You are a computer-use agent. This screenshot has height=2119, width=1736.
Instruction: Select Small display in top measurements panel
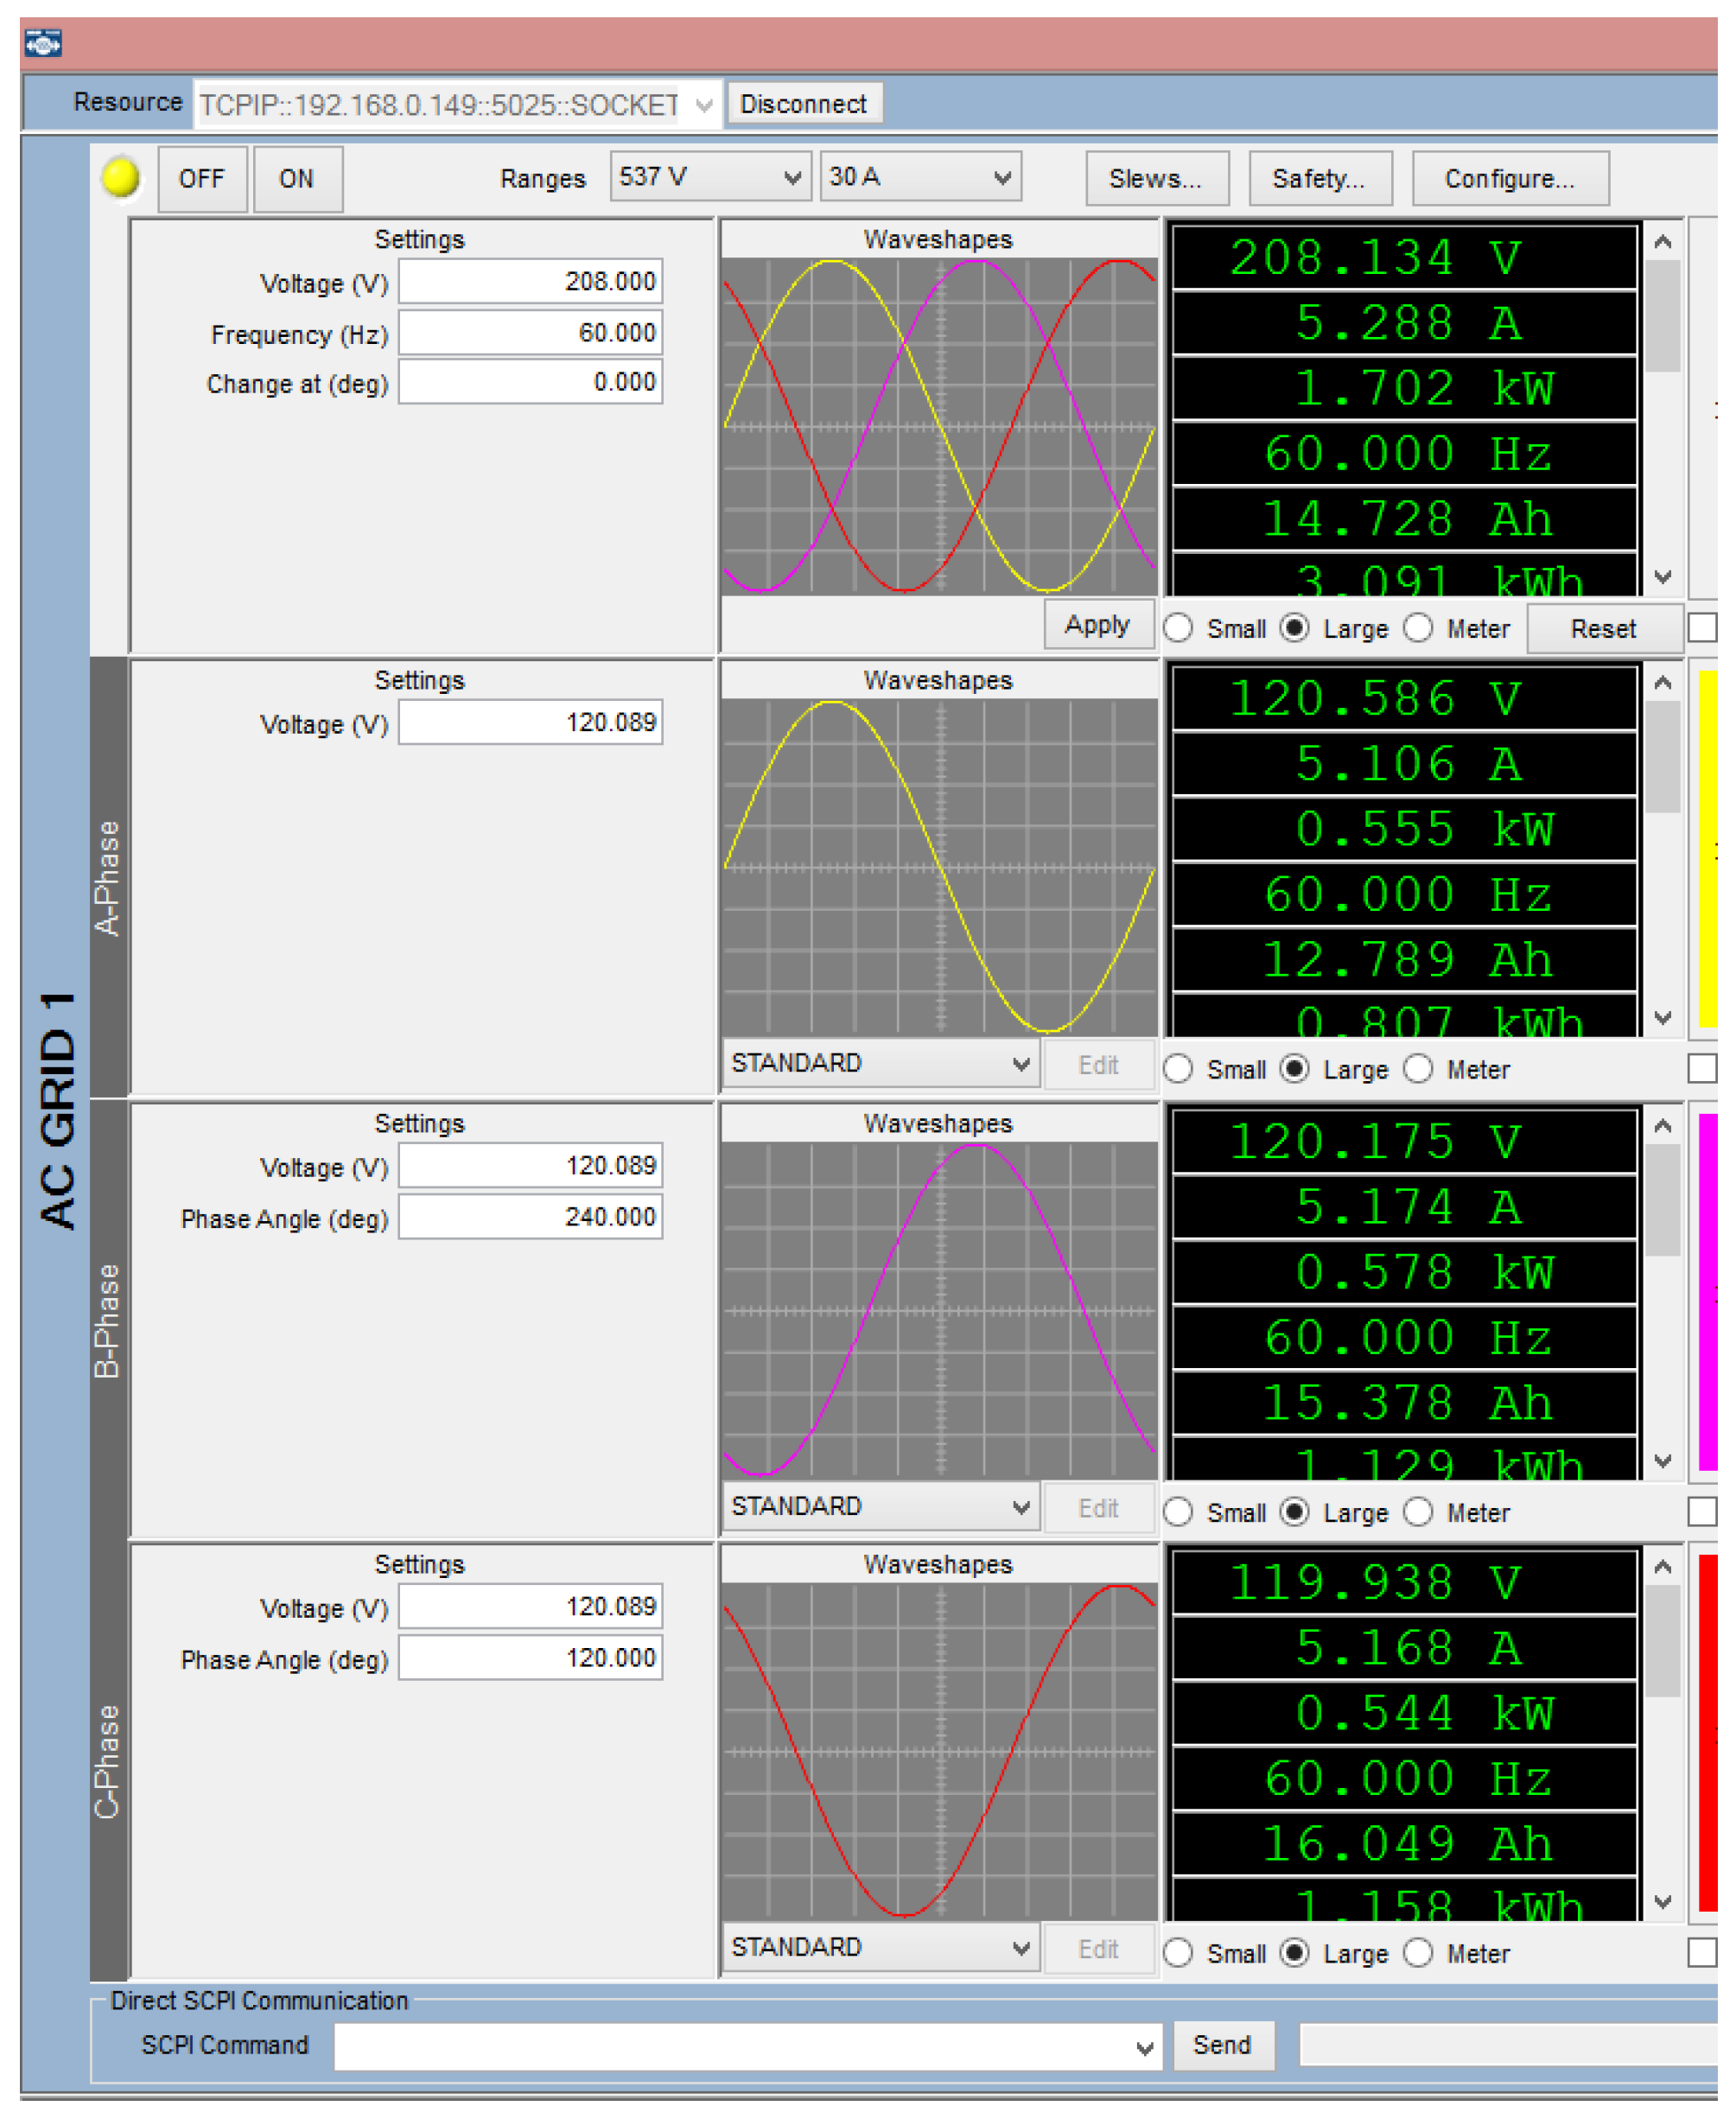(x=1178, y=628)
